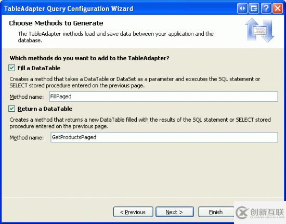
Task: Focus the FillPaged method name field
Action: [x=164, y=97]
